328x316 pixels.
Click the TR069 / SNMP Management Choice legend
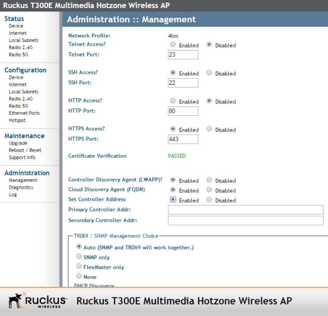pos(116,236)
